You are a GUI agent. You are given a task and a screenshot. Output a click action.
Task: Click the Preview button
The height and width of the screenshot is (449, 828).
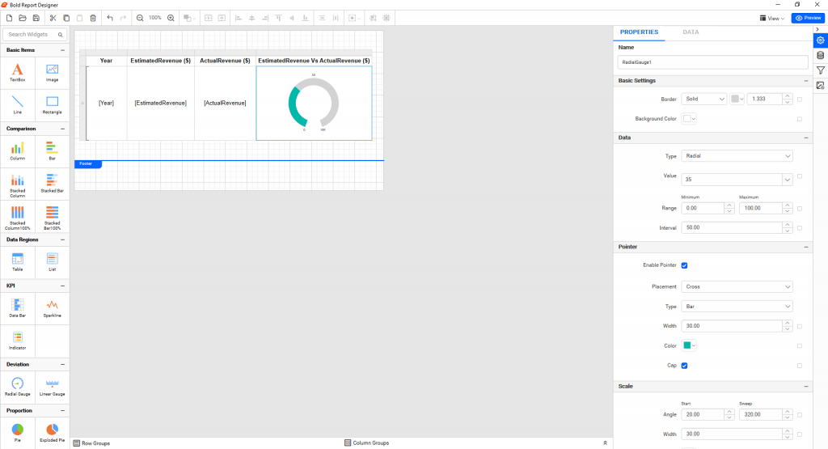[808, 18]
